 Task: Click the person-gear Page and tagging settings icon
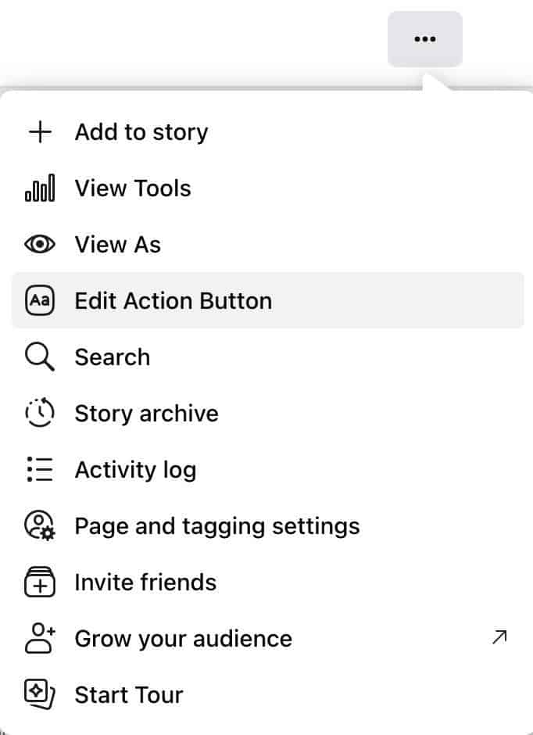pyautogui.click(x=40, y=525)
